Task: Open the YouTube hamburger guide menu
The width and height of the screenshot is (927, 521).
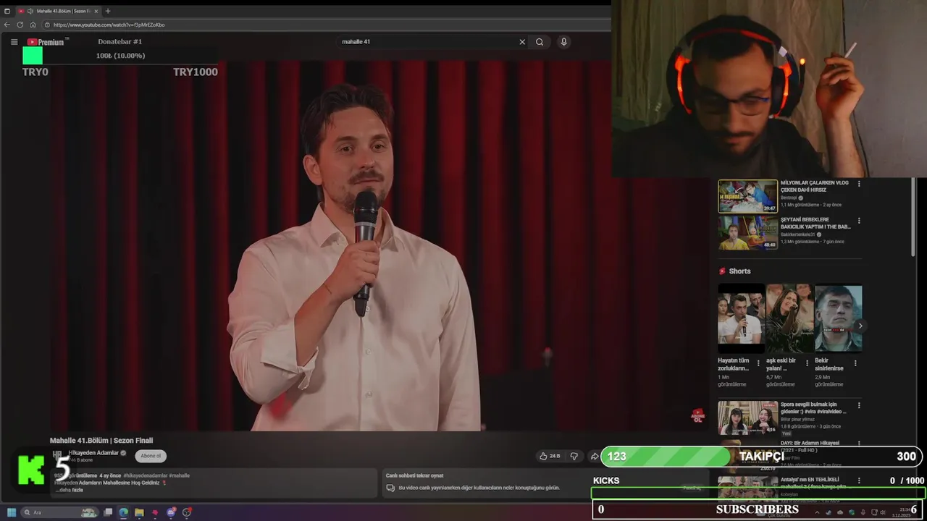Action: tap(14, 42)
